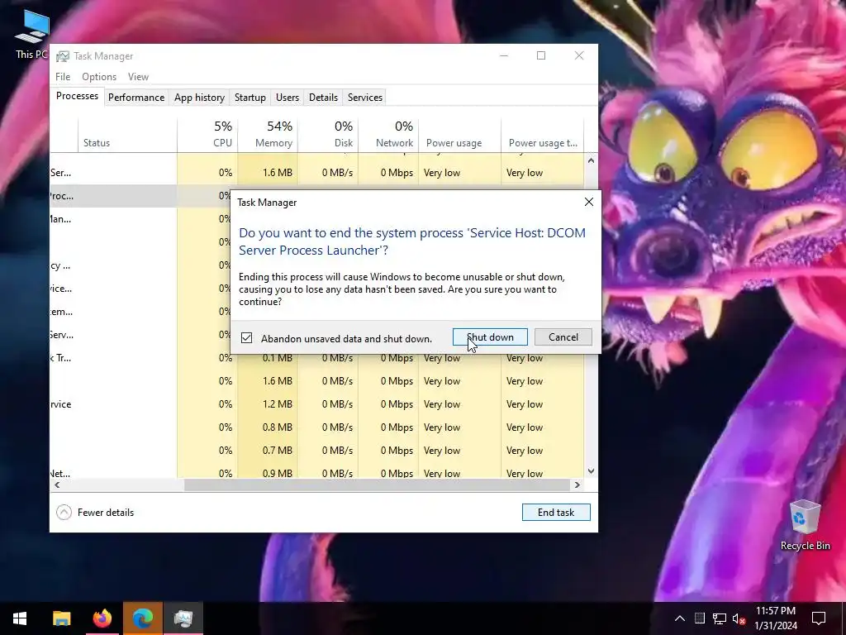Open the View menu
846x635 pixels.
pos(138,77)
